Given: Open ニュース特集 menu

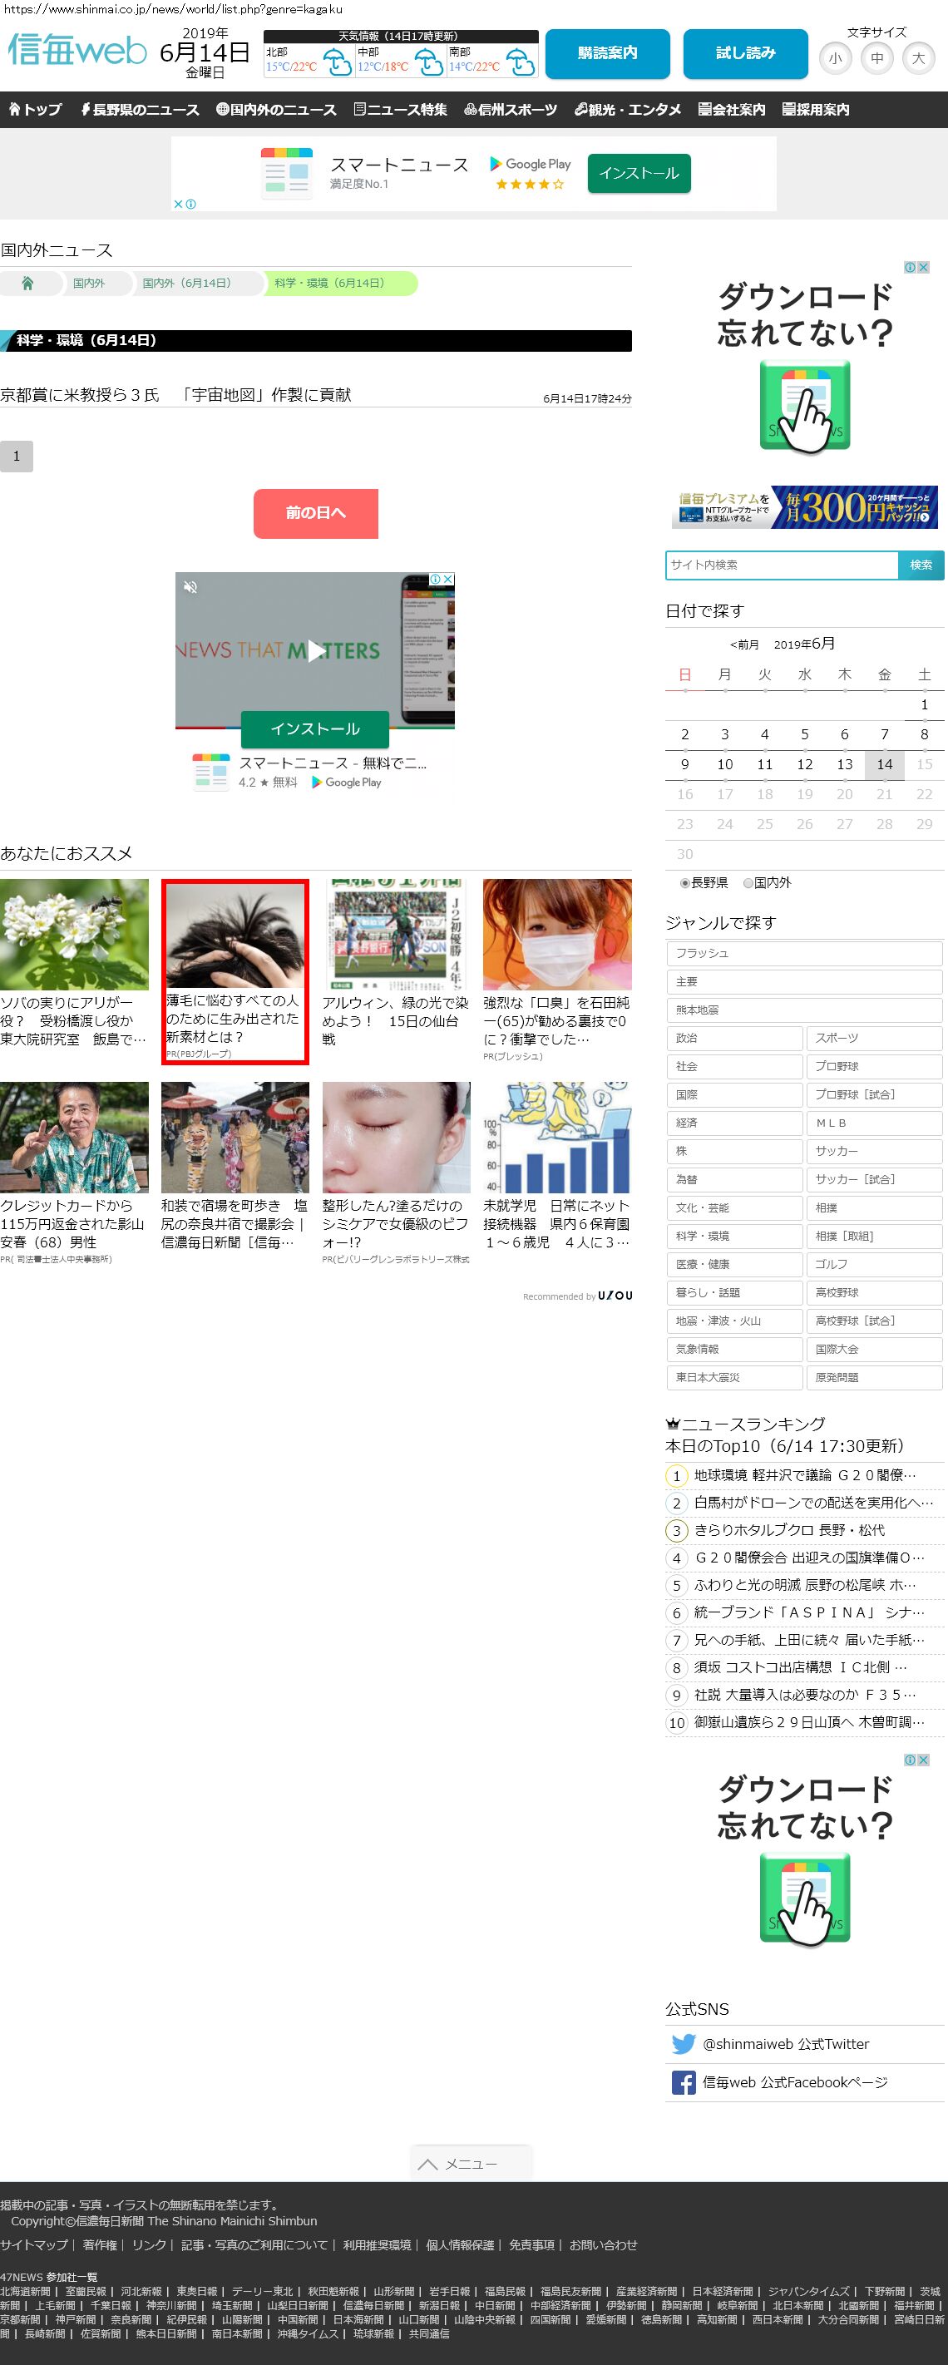Looking at the screenshot, I should click(400, 109).
